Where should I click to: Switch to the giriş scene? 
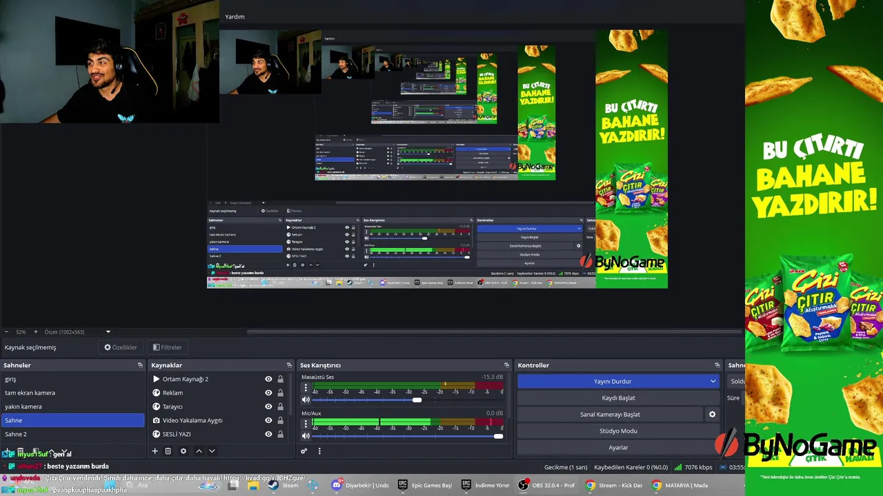click(x=72, y=379)
